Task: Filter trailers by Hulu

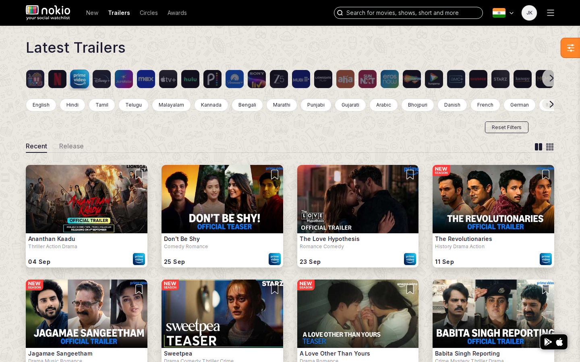Action: [x=190, y=79]
